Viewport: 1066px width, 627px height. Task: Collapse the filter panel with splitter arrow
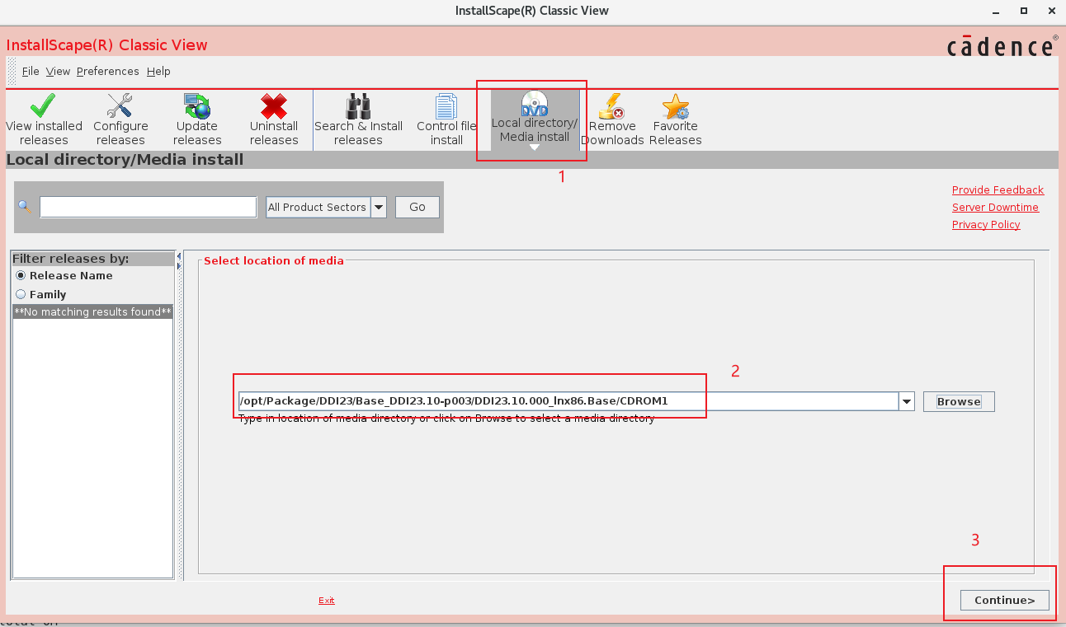[179, 257]
